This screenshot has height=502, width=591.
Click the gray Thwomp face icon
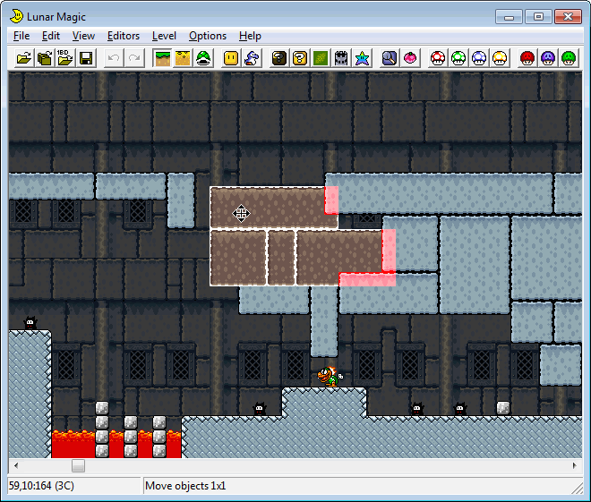pyautogui.click(x=341, y=58)
